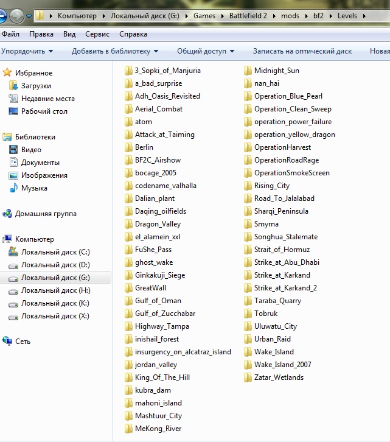Image resolution: width=390 pixels, height=442 pixels.
Task: Go to Games in address bar
Action: pos(204,16)
